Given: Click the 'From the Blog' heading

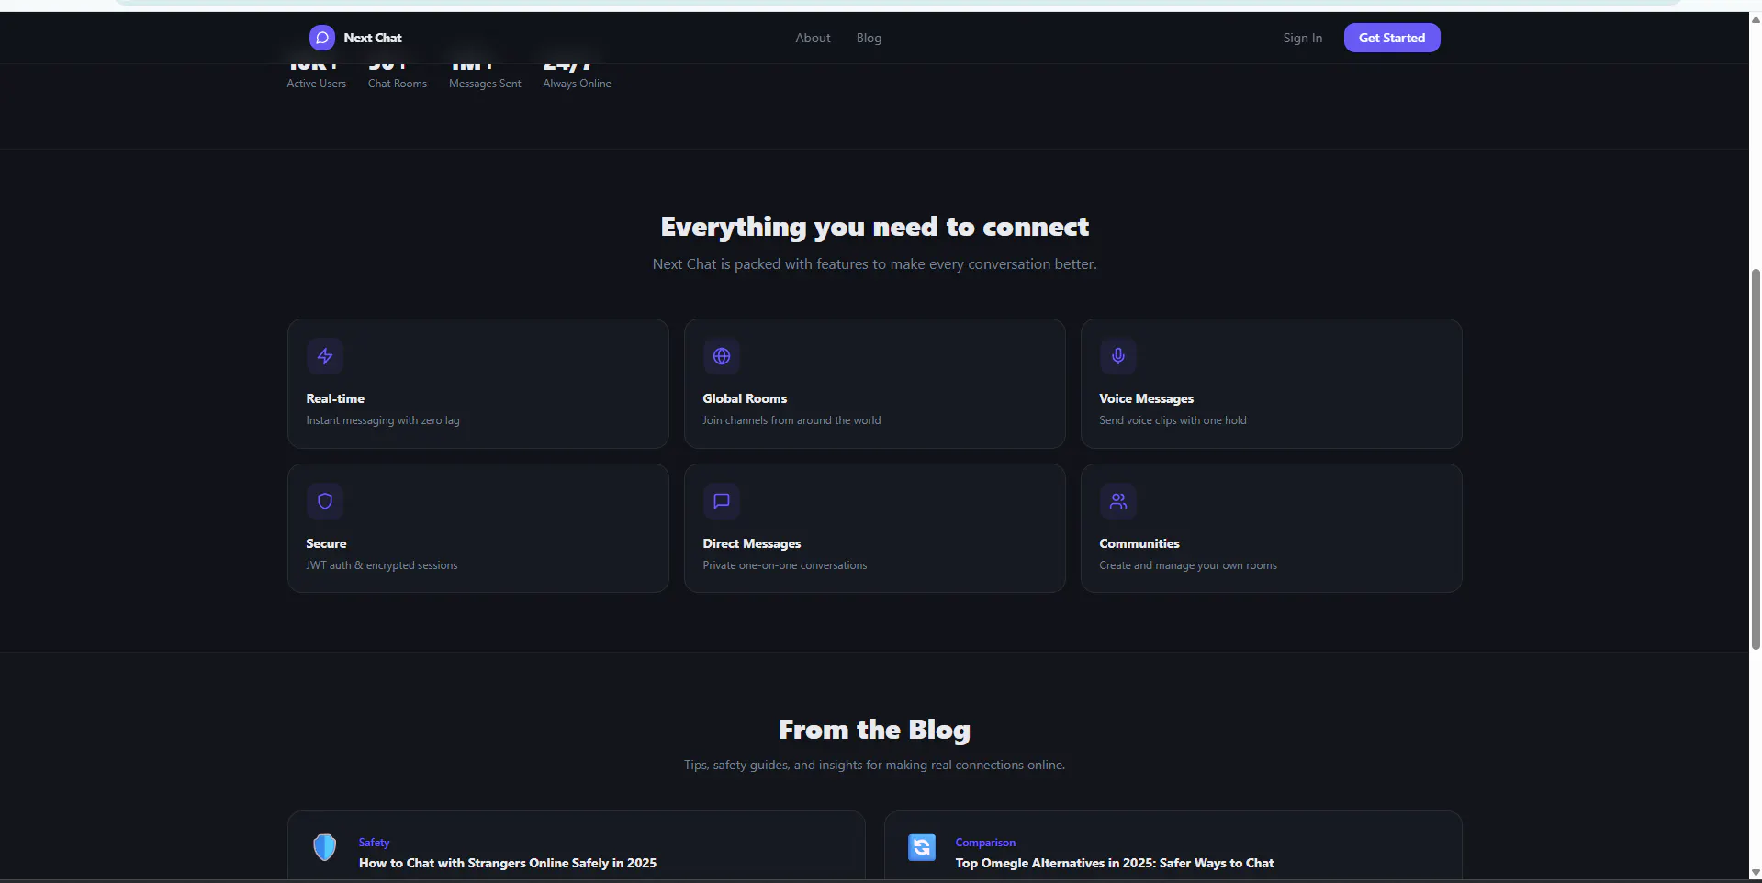Looking at the screenshot, I should pyautogui.click(x=875, y=730).
